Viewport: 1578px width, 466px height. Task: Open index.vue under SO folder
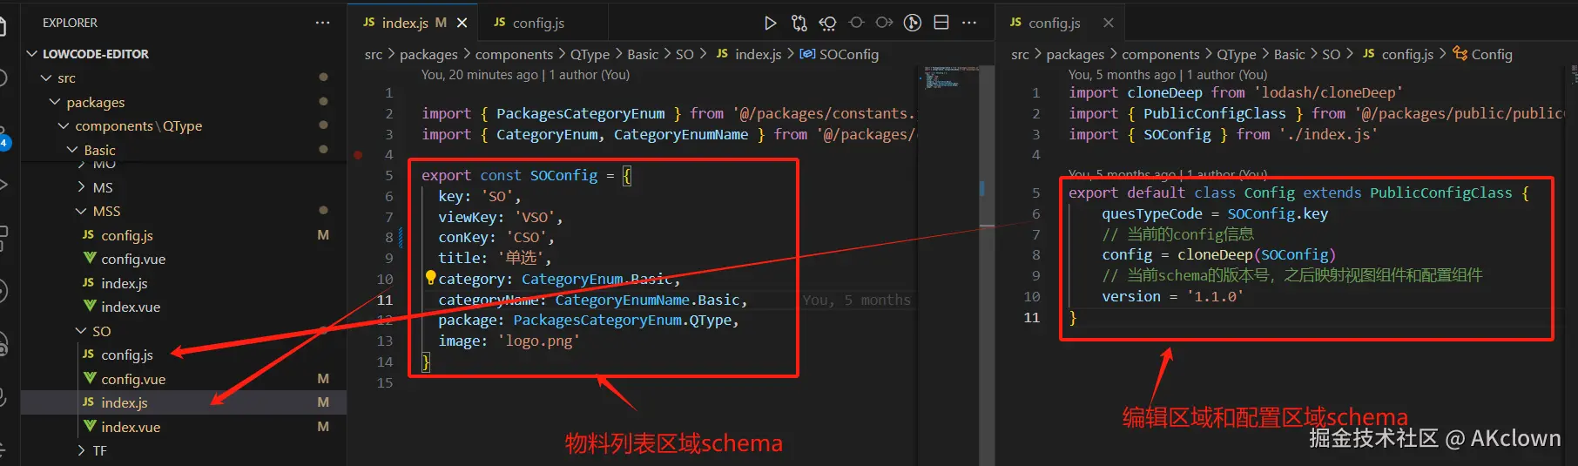pos(131,427)
